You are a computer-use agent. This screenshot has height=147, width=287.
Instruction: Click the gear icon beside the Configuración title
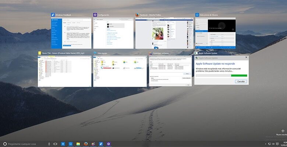coord(95,15)
